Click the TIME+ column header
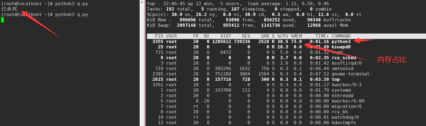Image resolution: width=426 pixels, height=126 pixels. 322,36
